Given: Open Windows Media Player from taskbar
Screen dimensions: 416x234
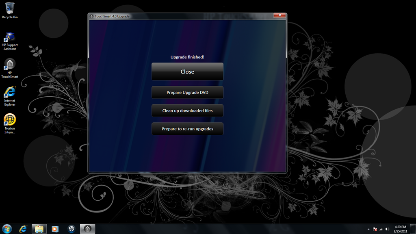Looking at the screenshot, I should 55,229.
